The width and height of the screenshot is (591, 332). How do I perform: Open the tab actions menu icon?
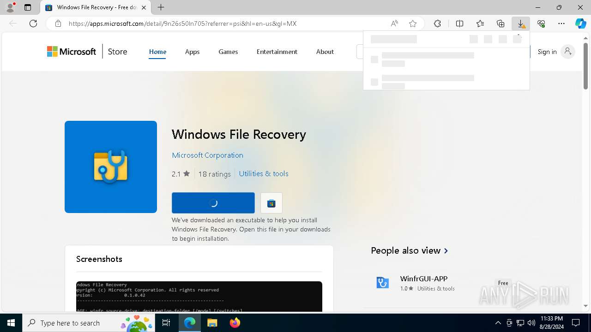tap(28, 7)
